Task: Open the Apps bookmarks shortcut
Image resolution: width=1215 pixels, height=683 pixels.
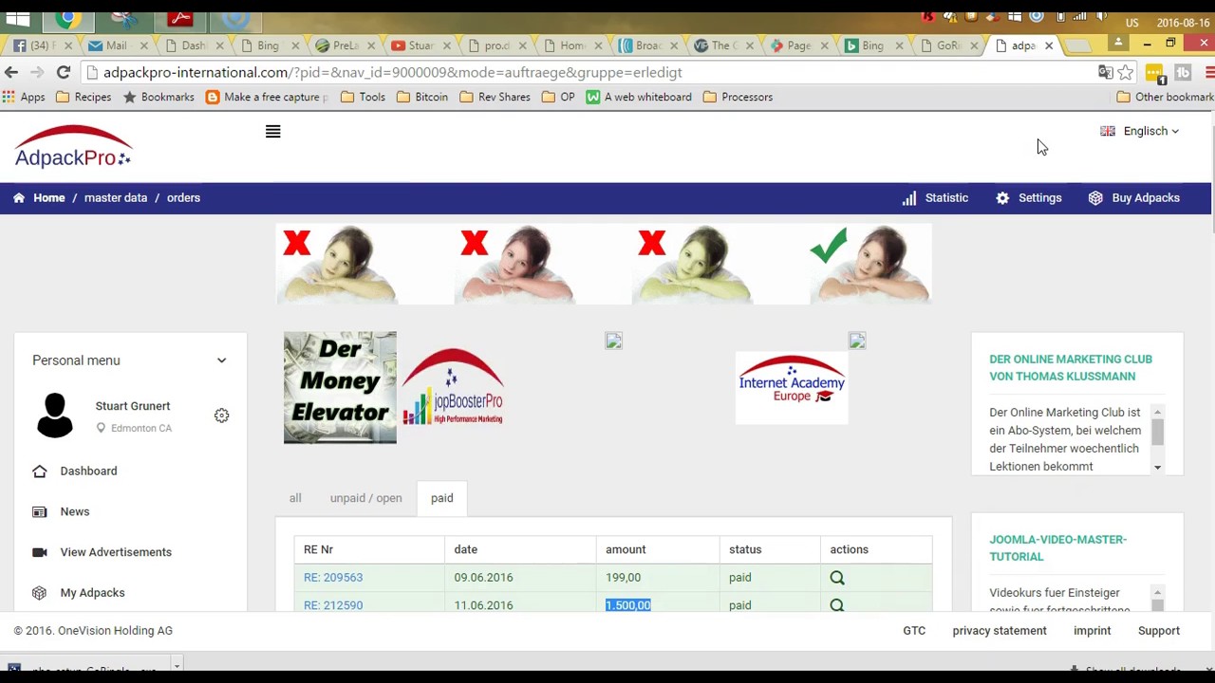Action: (x=24, y=97)
